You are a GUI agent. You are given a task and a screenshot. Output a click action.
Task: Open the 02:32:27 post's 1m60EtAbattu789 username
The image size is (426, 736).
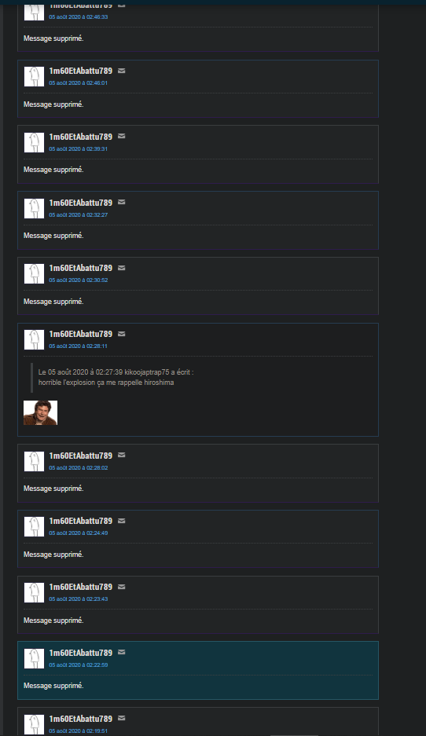[81, 203]
